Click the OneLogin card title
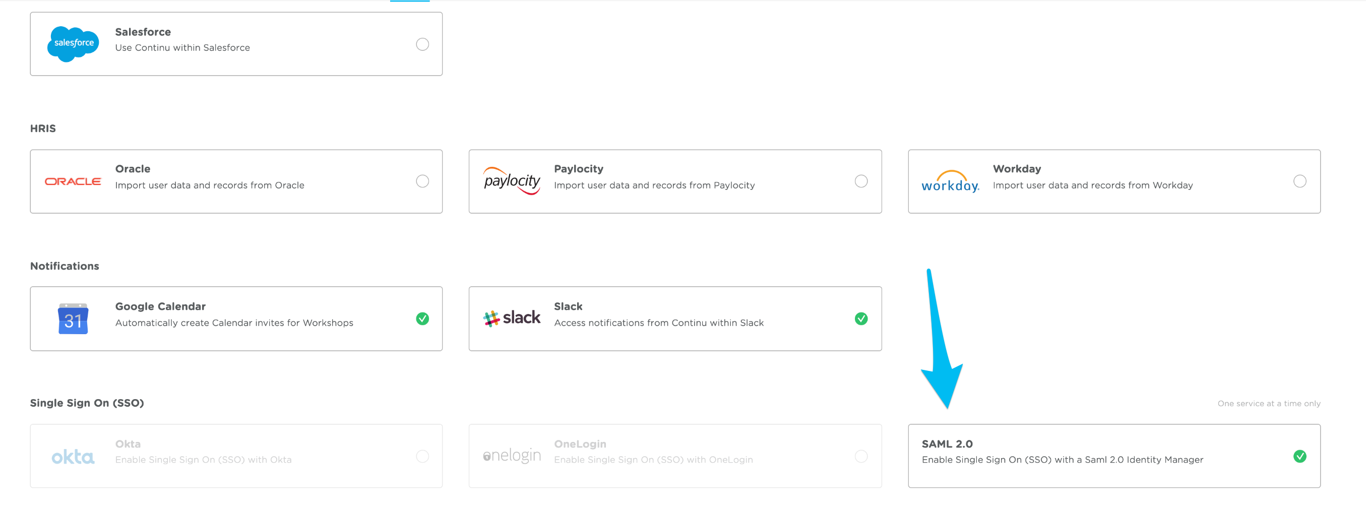The height and width of the screenshot is (509, 1366). [580, 444]
